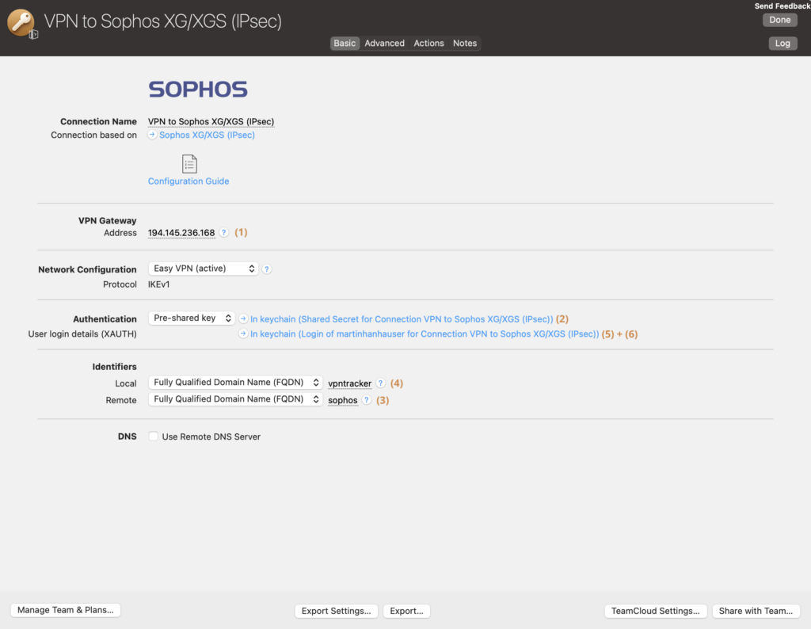Enable the Use Remote DNS Server checkbox
This screenshot has width=811, height=629.
(x=153, y=436)
